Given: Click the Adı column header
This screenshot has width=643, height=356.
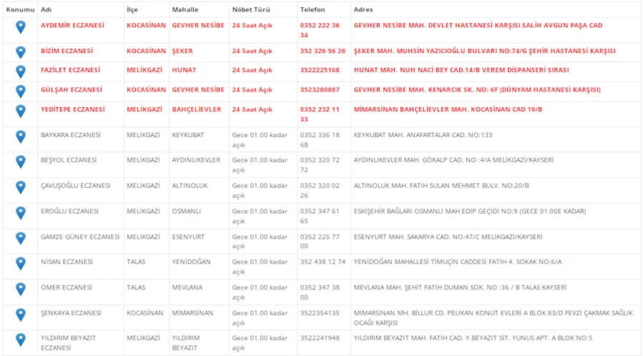Looking at the screenshot, I should pyautogui.click(x=46, y=9).
